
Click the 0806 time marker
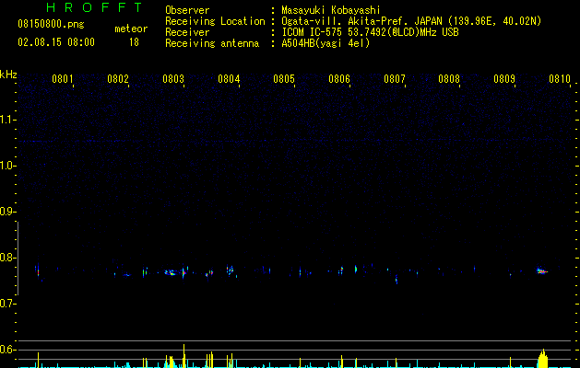pos(339,79)
